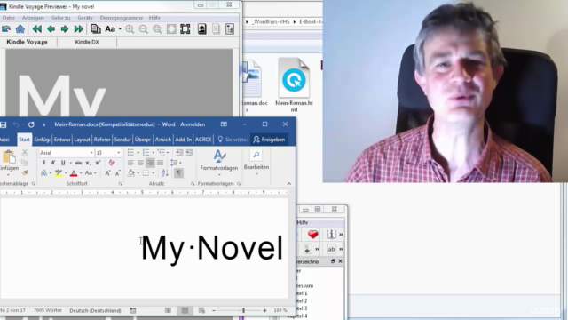Switch to the Ansicht ribbon tab in Word
Viewport: 568px width, 320px height.
click(163, 140)
